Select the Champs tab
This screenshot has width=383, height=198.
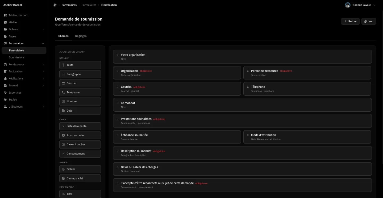click(x=63, y=36)
